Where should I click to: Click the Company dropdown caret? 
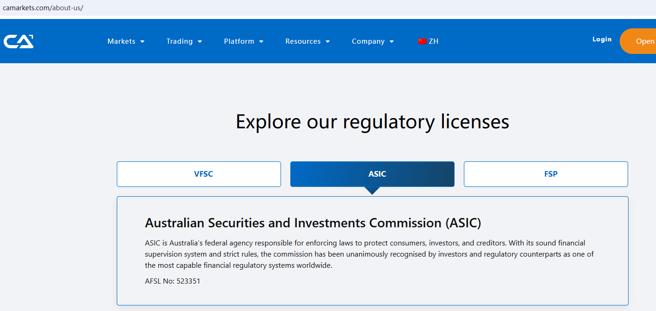point(392,42)
